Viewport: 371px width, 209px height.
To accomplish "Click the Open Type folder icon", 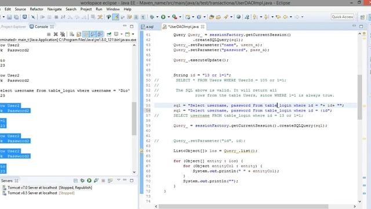I will (x=212, y=17).
